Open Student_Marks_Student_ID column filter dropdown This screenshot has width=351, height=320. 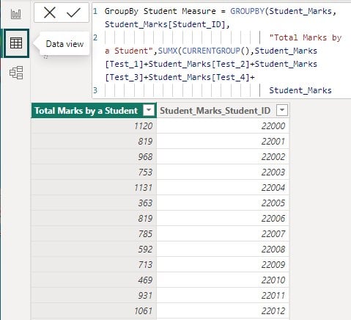pyautogui.click(x=282, y=110)
